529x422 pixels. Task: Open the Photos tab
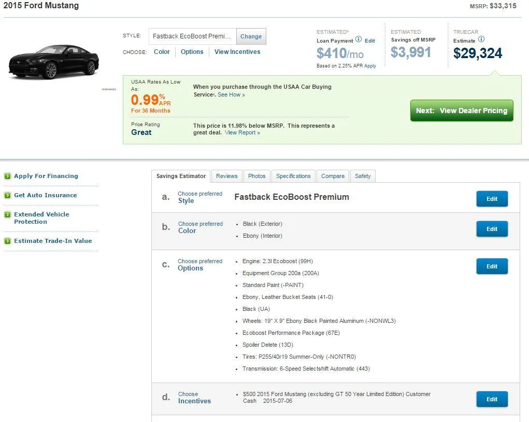tap(257, 176)
